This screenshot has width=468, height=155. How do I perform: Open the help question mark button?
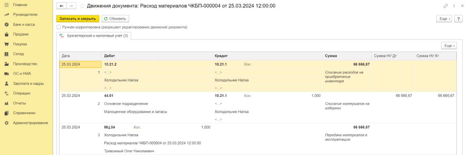click(x=459, y=19)
